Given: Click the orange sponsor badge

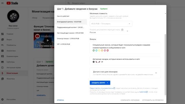Looking at the screenshot, I should point(102,51).
